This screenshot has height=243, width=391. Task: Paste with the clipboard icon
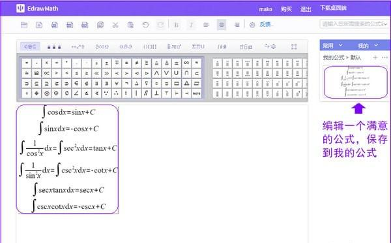(130, 25)
